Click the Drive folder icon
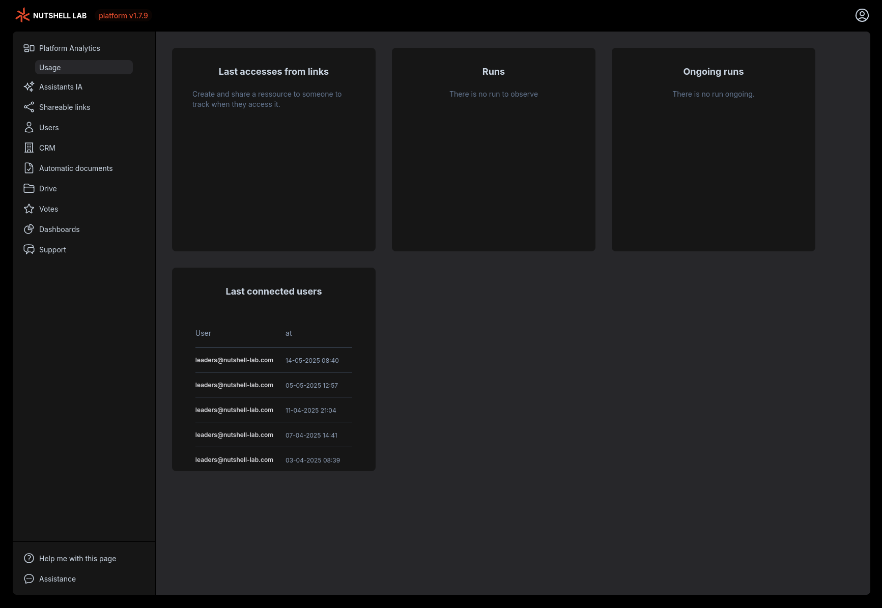This screenshot has width=882, height=608. click(29, 189)
